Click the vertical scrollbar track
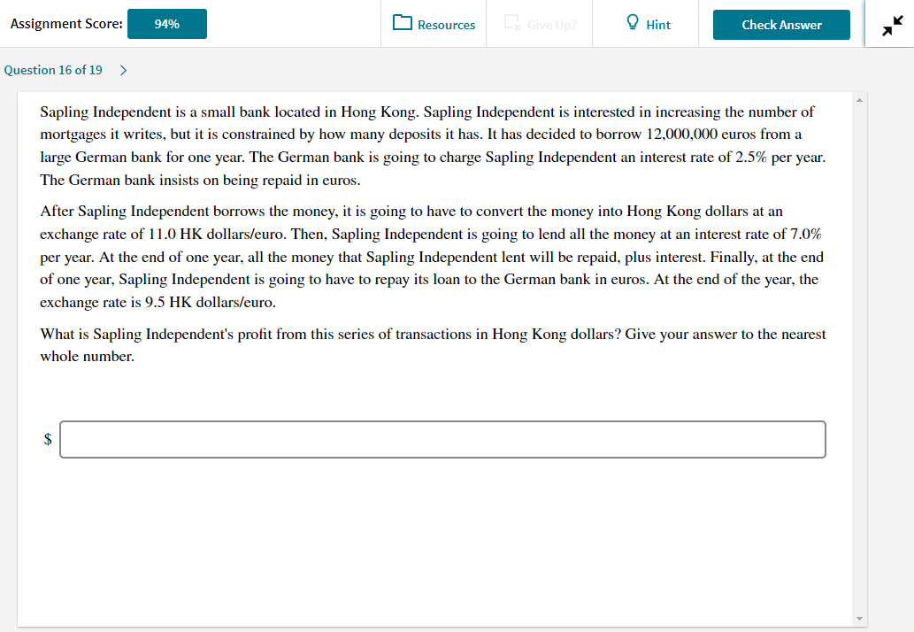 (x=858, y=354)
